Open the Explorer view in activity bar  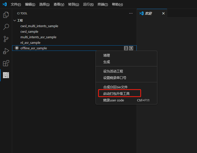[x=6, y=15]
